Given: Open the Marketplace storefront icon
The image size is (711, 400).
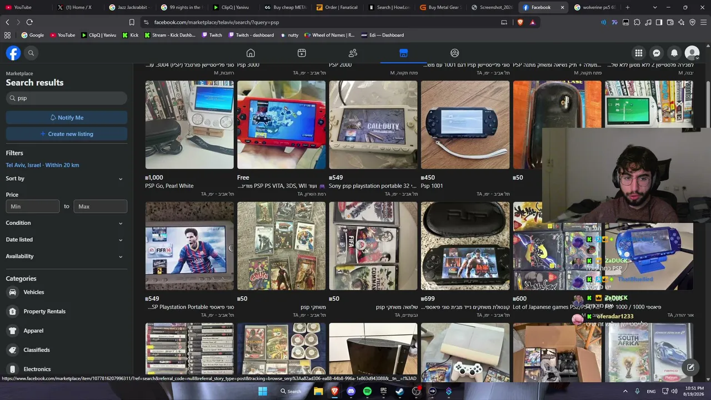Looking at the screenshot, I should click(x=404, y=53).
